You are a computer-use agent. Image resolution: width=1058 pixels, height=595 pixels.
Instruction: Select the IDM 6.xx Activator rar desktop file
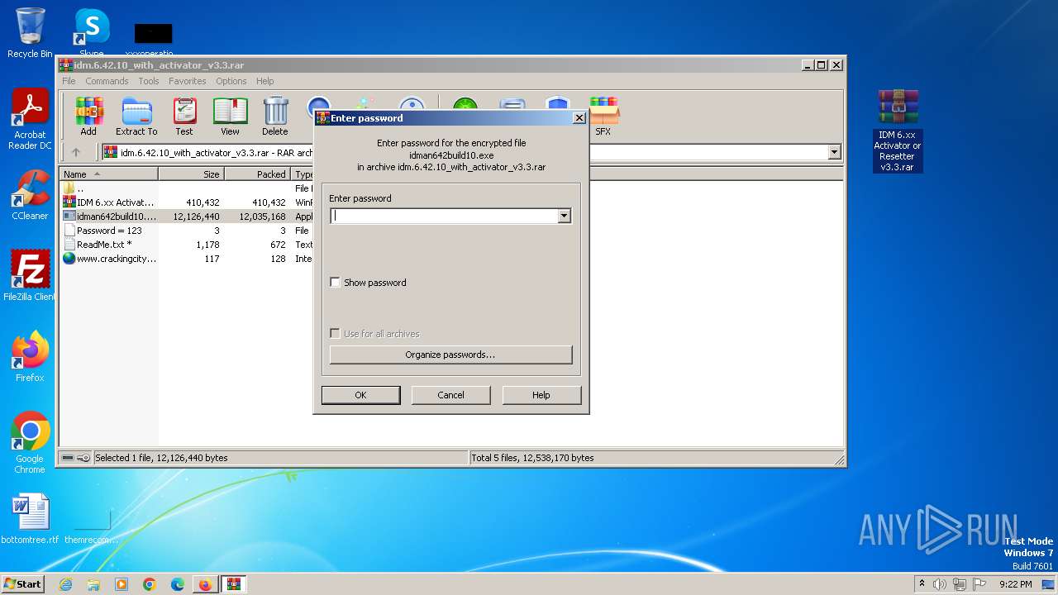click(898, 130)
